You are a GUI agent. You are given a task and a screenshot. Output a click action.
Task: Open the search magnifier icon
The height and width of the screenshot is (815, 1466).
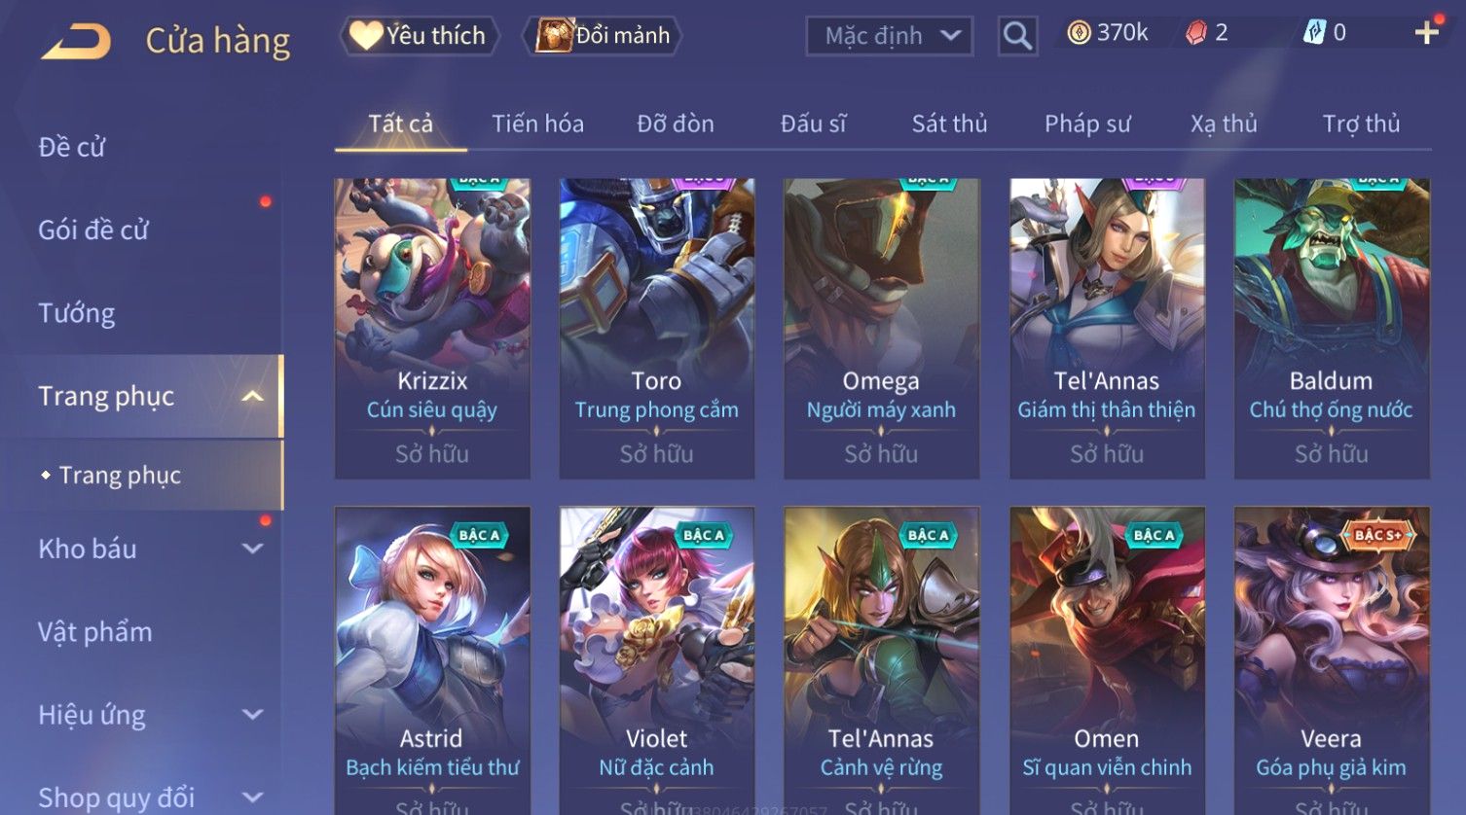(x=1017, y=36)
